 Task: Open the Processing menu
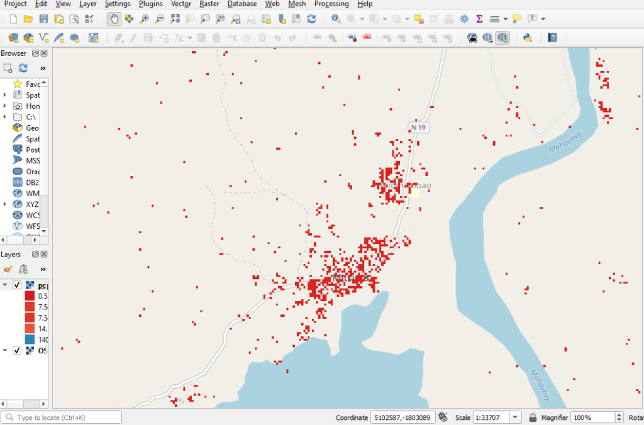click(331, 4)
